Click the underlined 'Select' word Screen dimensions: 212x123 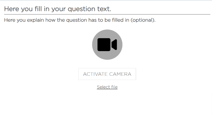click(103, 87)
